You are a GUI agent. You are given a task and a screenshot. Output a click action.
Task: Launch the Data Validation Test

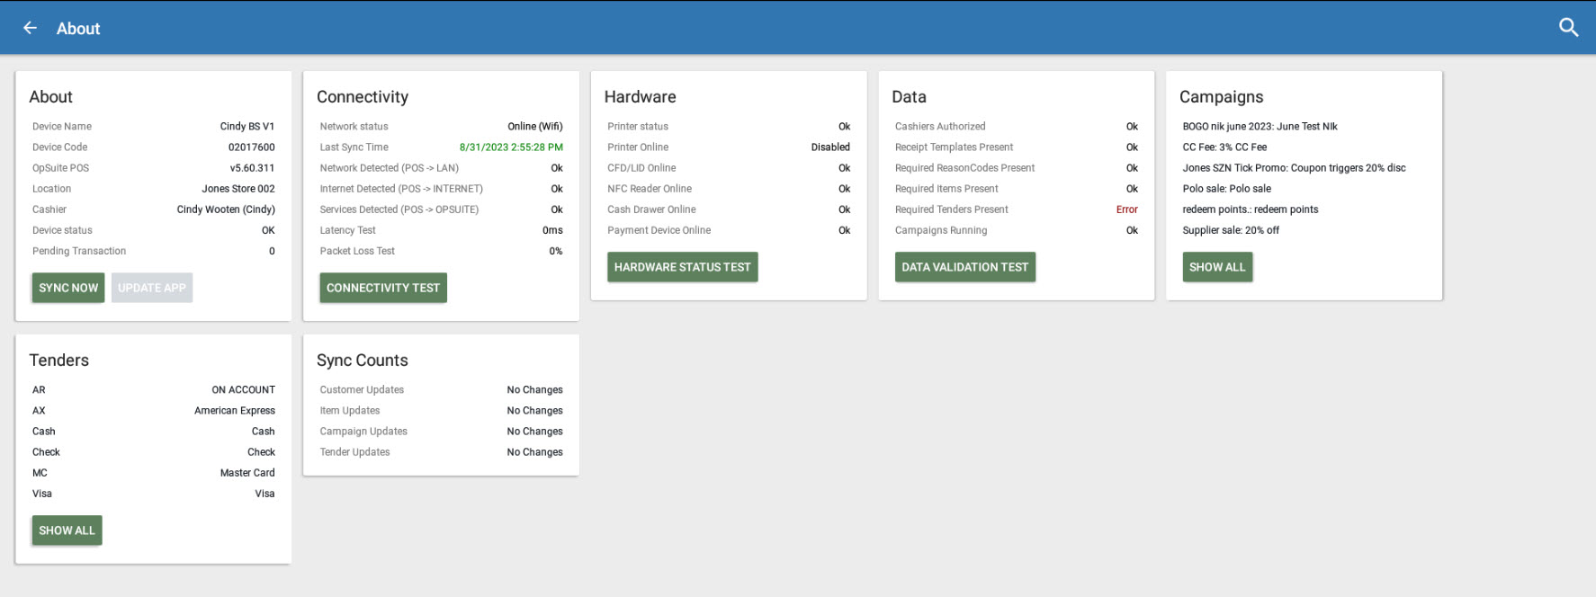click(964, 267)
